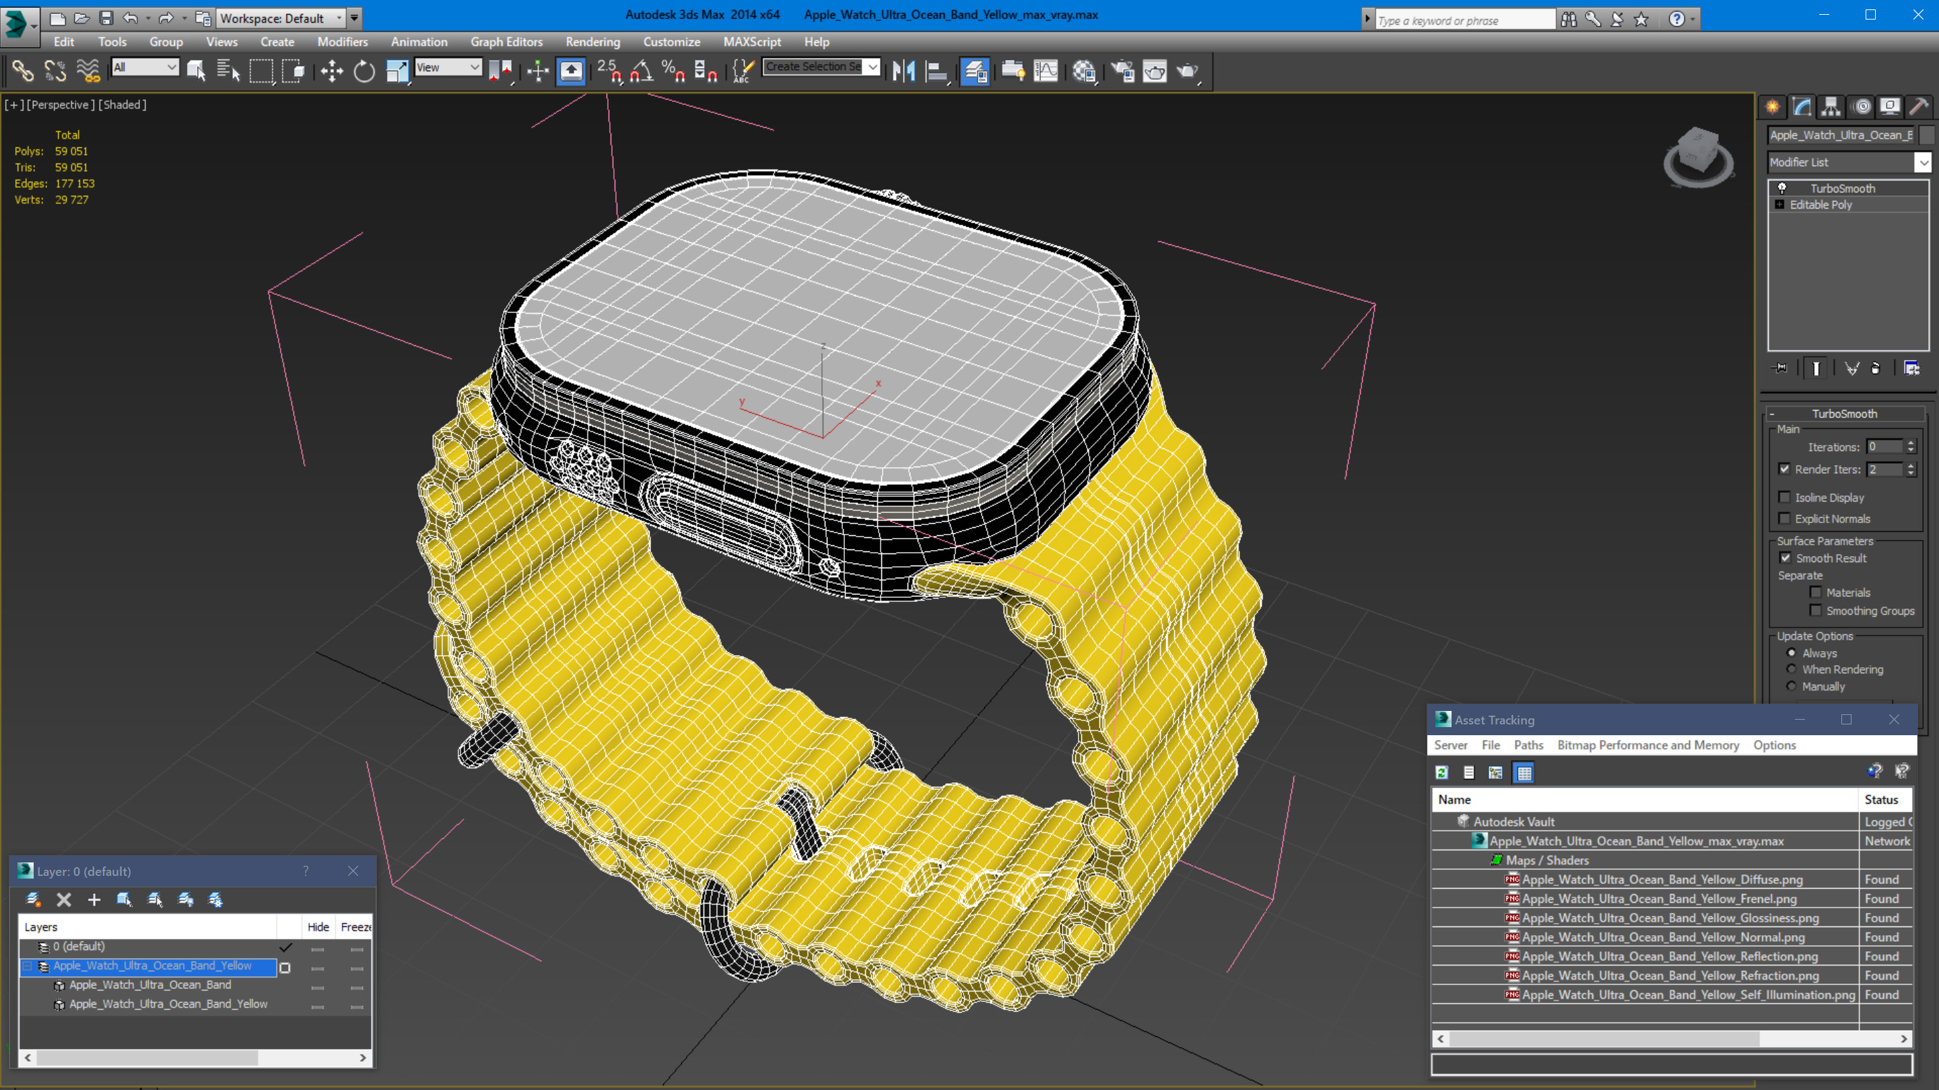Click the Shaded viewport label
1939x1090 pixels.
(123, 106)
